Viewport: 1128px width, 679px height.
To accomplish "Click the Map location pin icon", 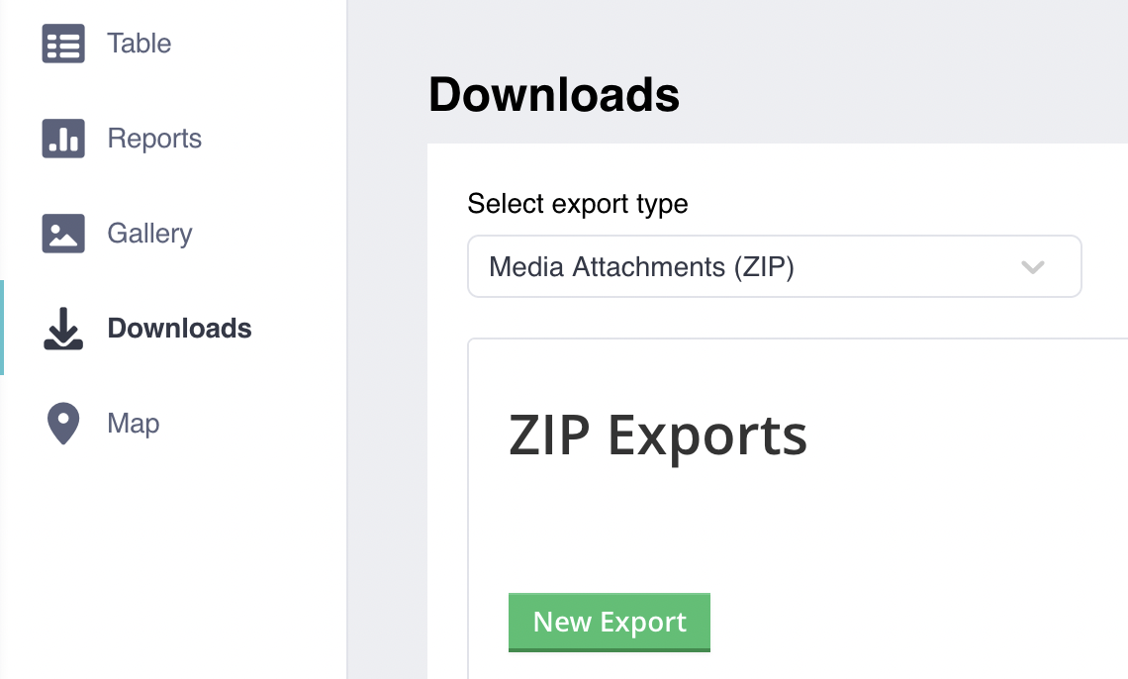I will pos(63,424).
